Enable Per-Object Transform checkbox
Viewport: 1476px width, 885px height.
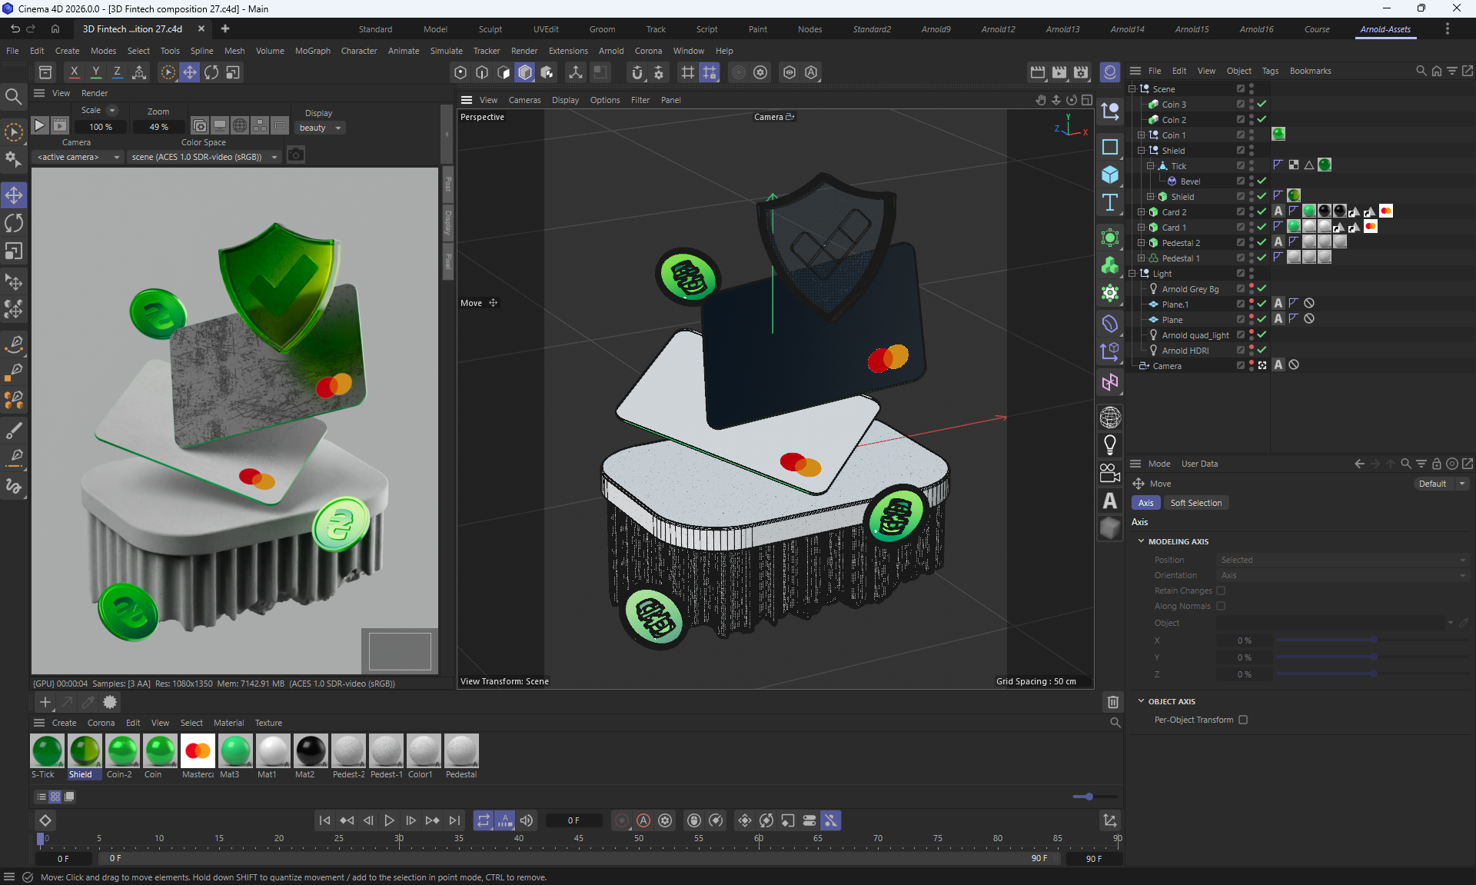[1243, 720]
